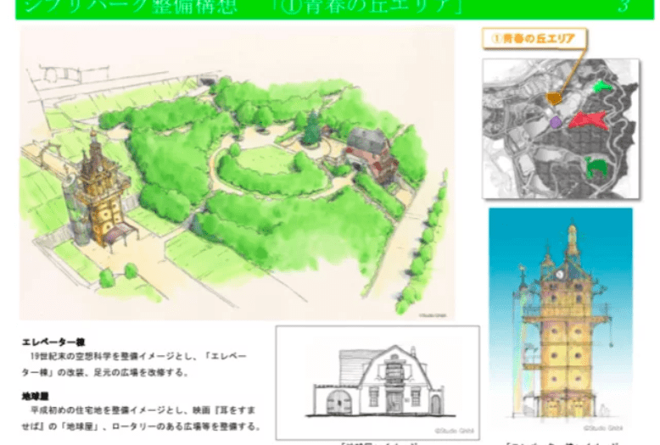The image size is (660, 445).
Task: Click the orange highlighted zone on map
Action: point(553,99)
